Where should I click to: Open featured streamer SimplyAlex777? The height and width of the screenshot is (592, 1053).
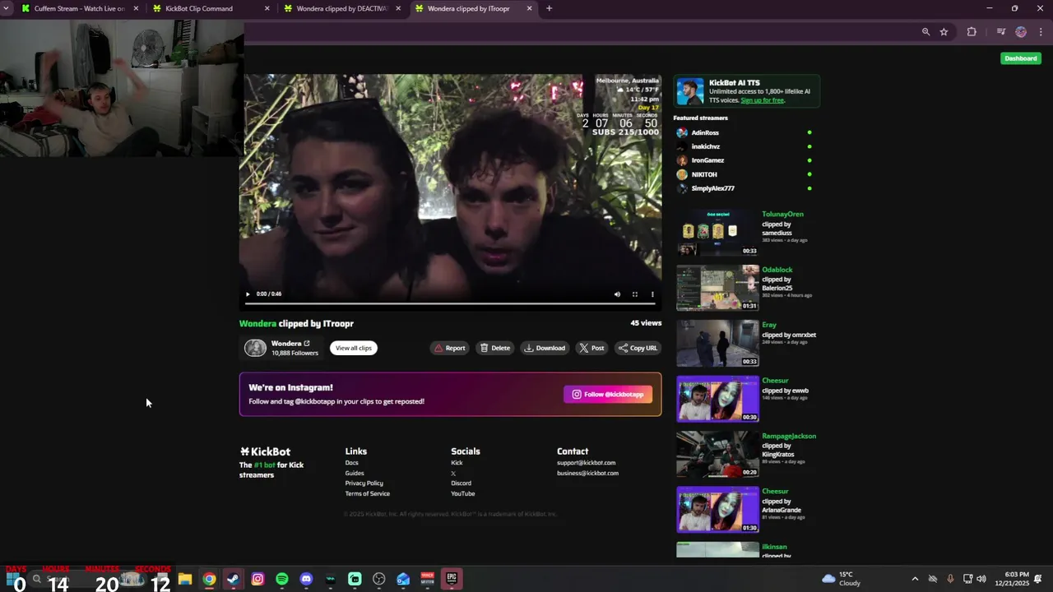click(712, 188)
